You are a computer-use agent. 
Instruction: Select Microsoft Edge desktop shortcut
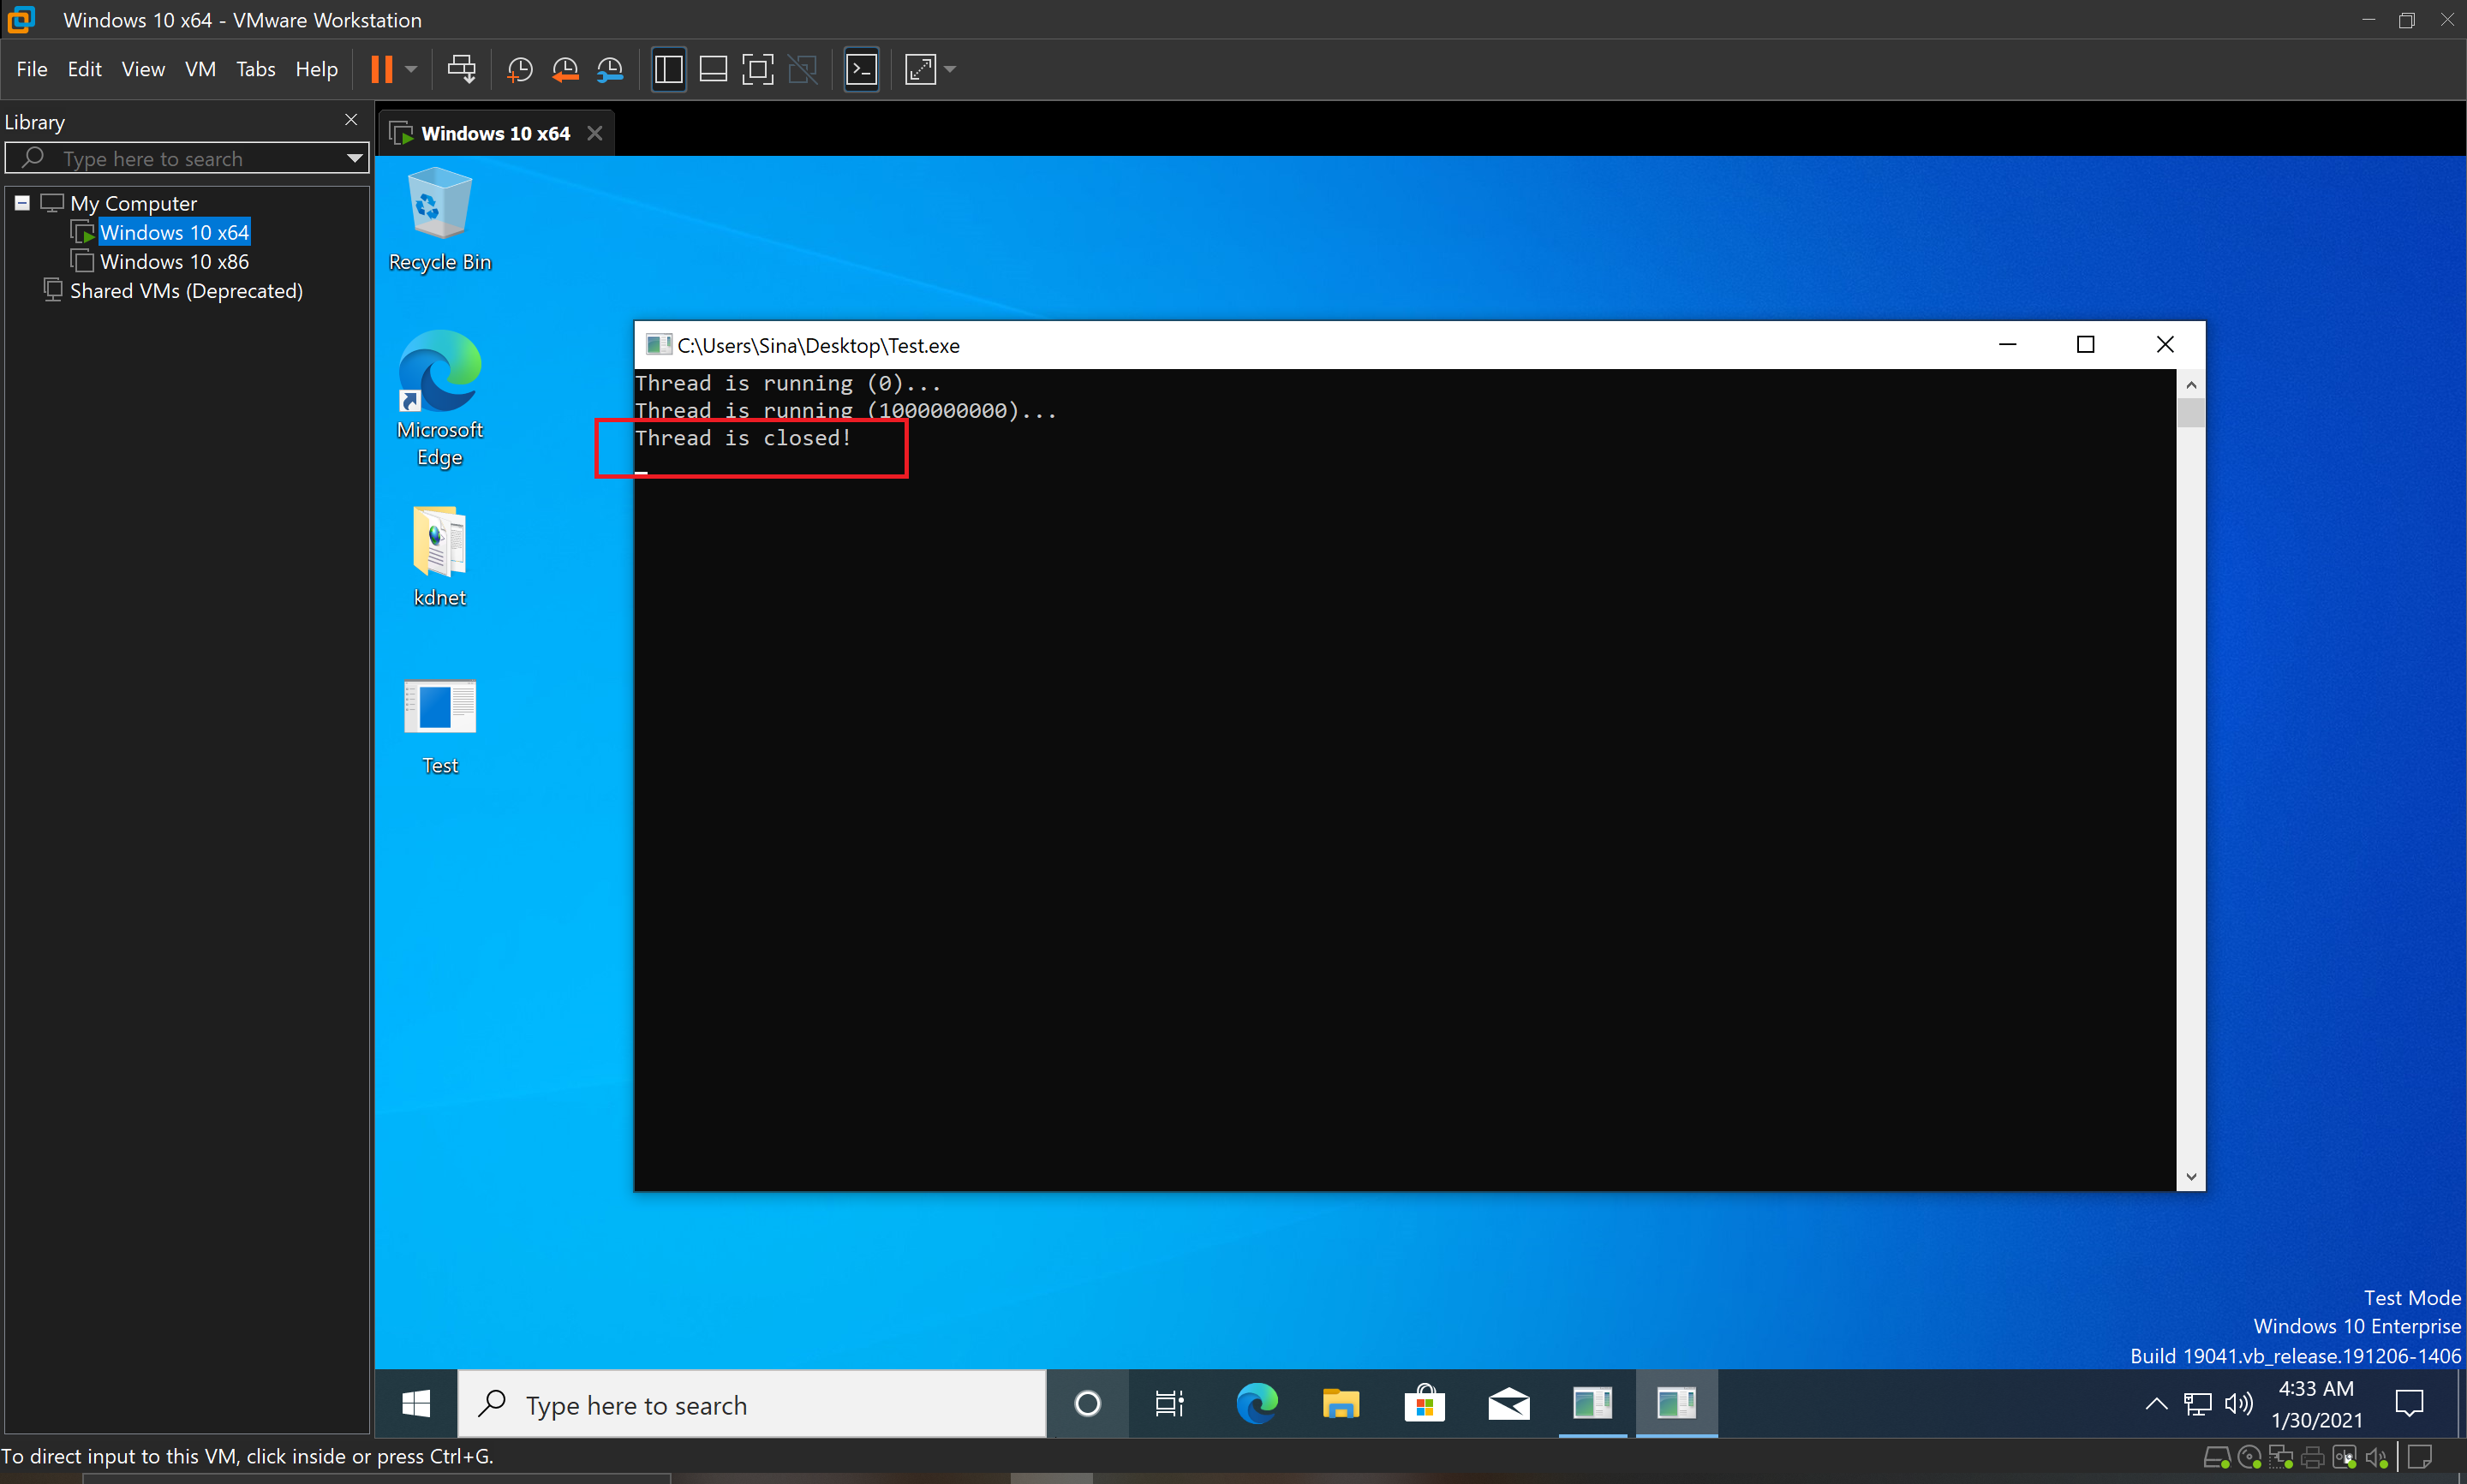click(440, 399)
